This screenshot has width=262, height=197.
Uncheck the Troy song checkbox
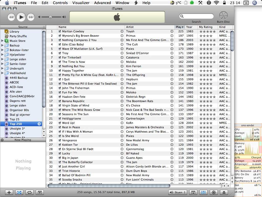60,53
